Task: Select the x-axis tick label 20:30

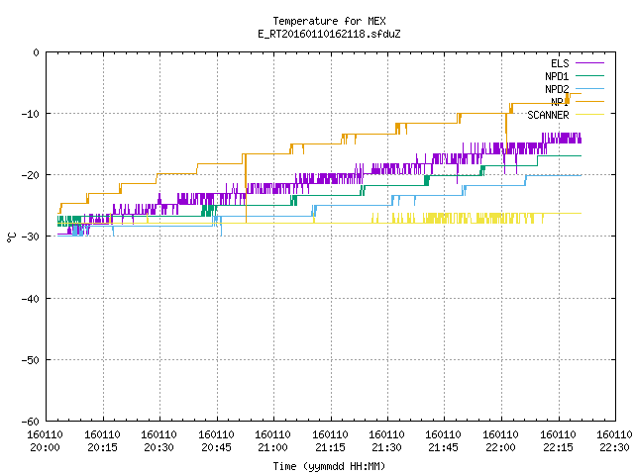Action: point(158,447)
